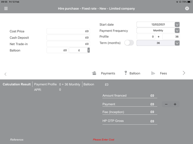Go to next section with right chevron
The width and height of the screenshot is (193, 144).
point(184,73)
